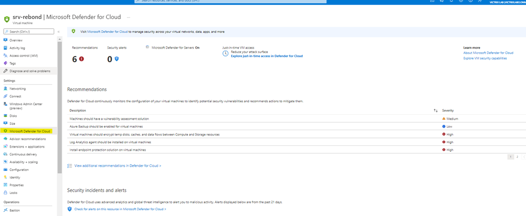526x216 pixels.
Task: Select the Locks padlock icon
Action: point(5,192)
